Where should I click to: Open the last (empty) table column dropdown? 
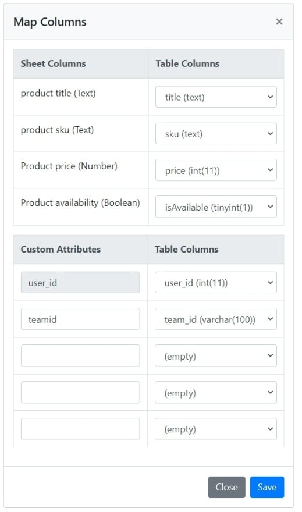pyautogui.click(x=215, y=429)
